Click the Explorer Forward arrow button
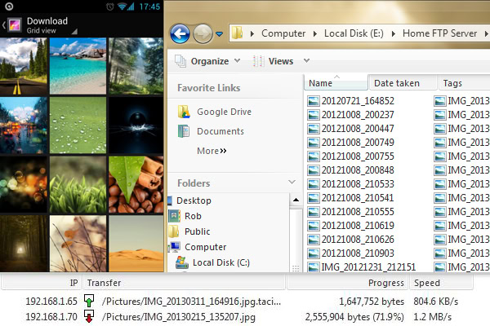Screen dimensions: 490x326 pos(204,33)
